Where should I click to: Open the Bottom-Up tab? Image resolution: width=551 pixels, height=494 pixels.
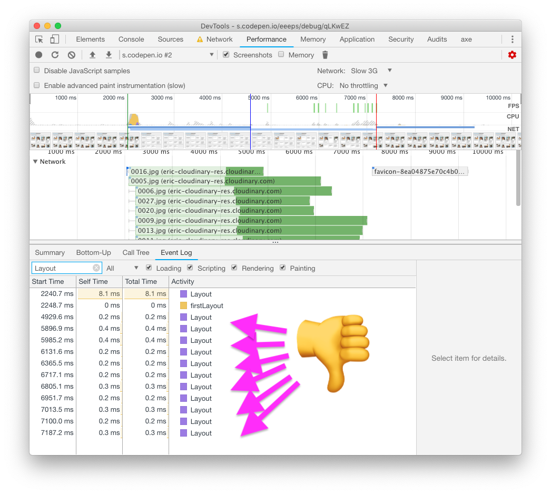click(93, 253)
